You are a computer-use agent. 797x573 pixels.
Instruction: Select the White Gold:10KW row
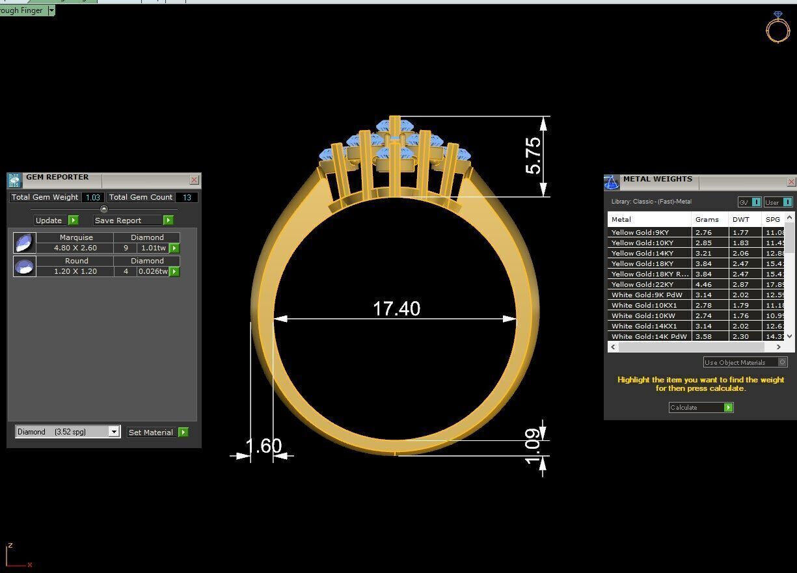(696, 315)
